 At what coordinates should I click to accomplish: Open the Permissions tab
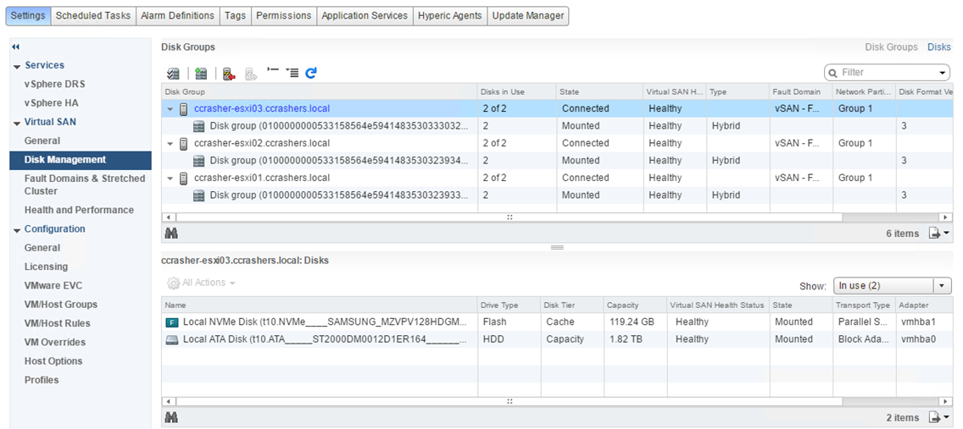(x=284, y=16)
